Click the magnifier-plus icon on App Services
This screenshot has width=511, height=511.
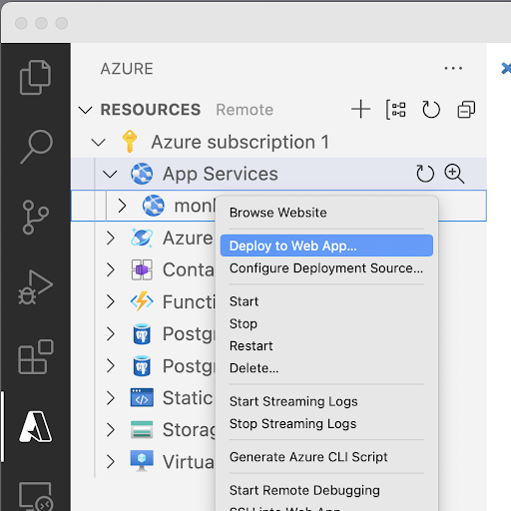point(454,174)
